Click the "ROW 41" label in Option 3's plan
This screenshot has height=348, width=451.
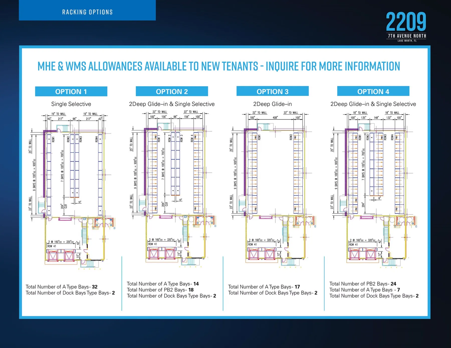pos(252,245)
